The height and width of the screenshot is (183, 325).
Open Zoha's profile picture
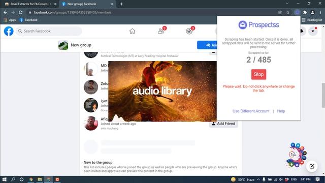(91, 87)
